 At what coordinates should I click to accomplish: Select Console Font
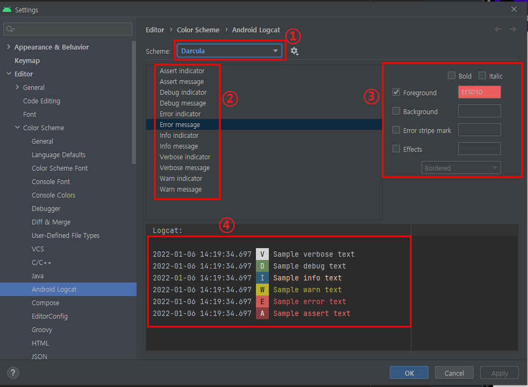(x=51, y=182)
